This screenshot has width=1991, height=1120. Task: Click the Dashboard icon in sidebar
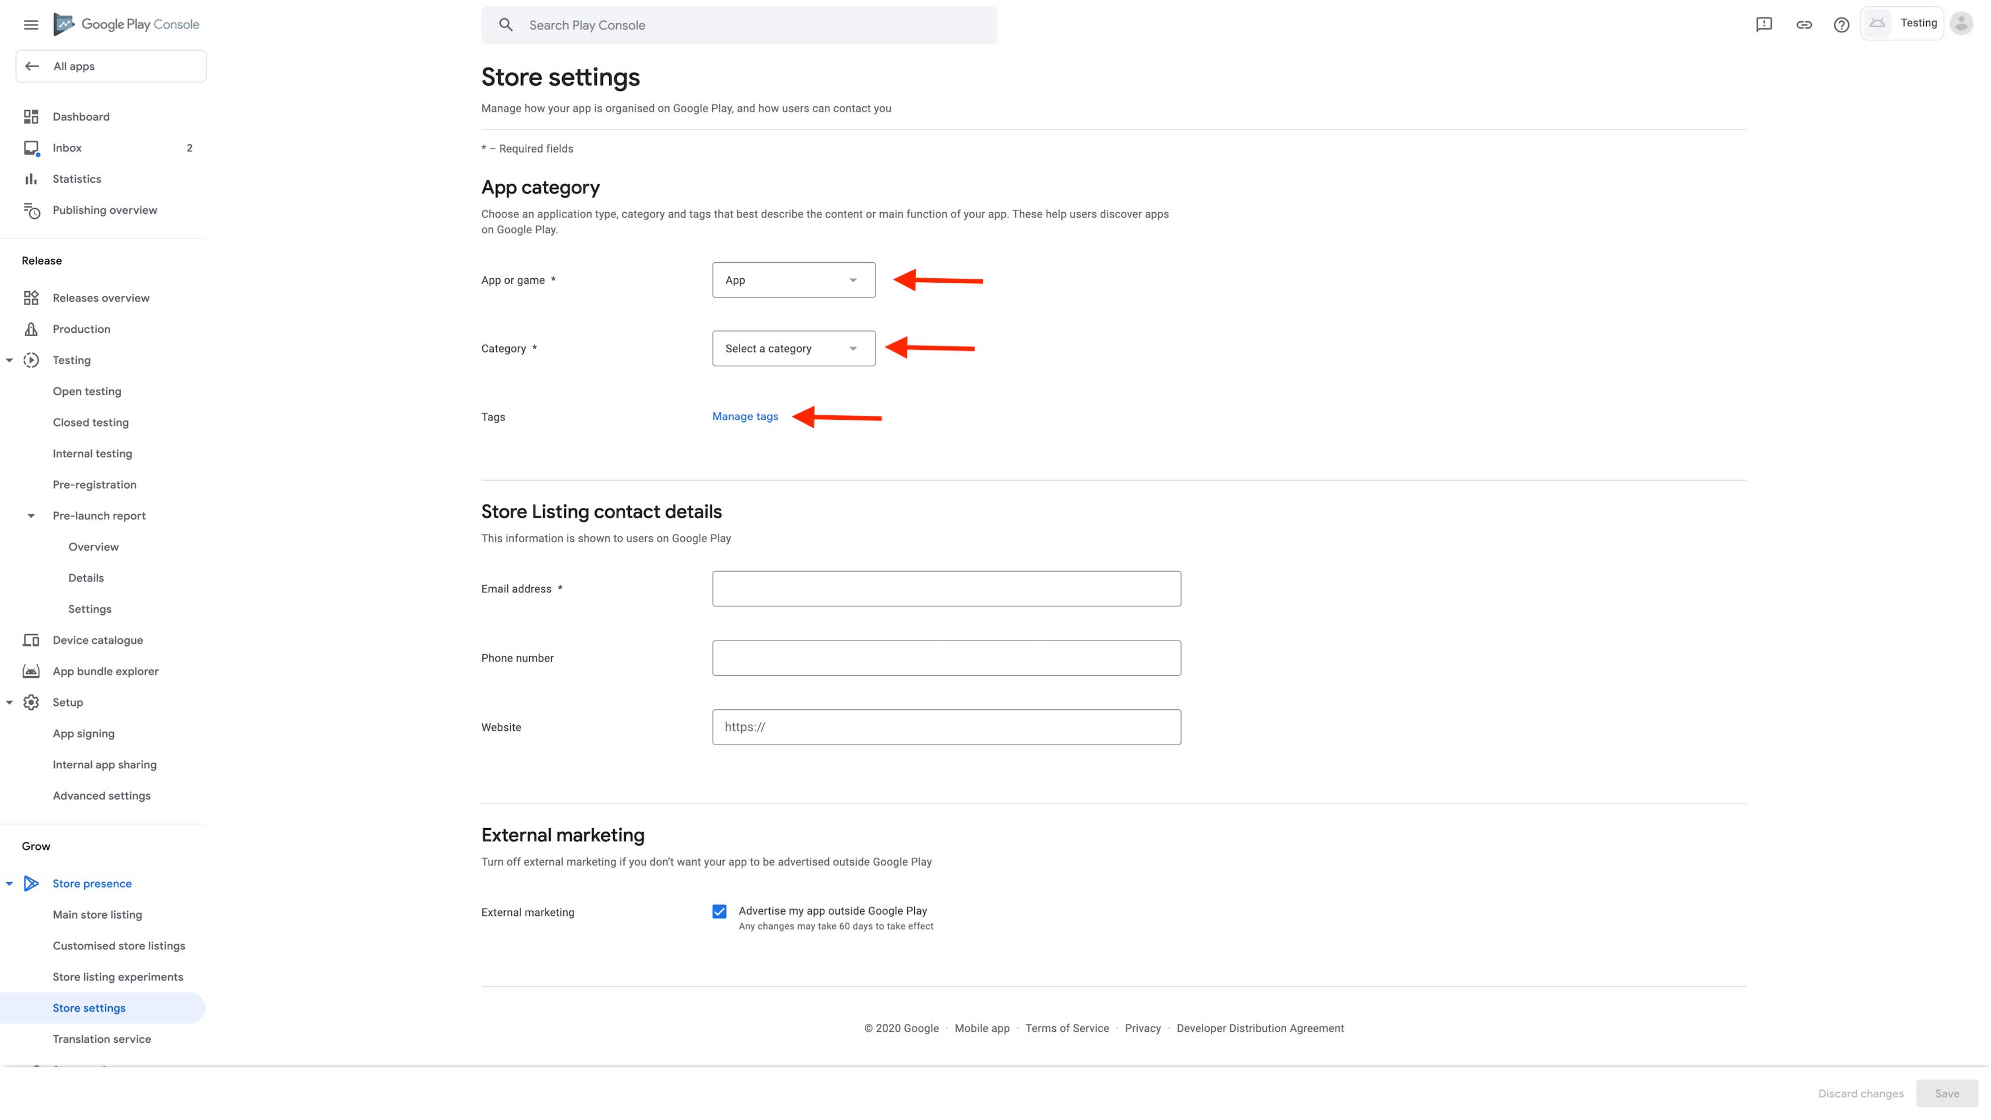[31, 117]
